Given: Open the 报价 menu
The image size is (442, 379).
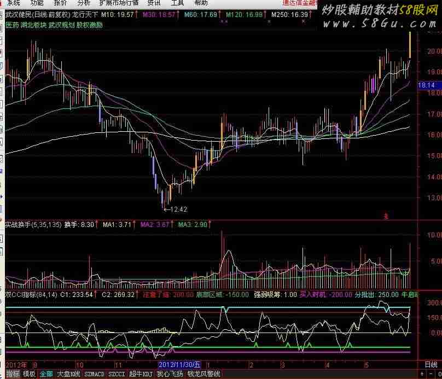Looking at the screenshot, I should (x=60, y=3).
